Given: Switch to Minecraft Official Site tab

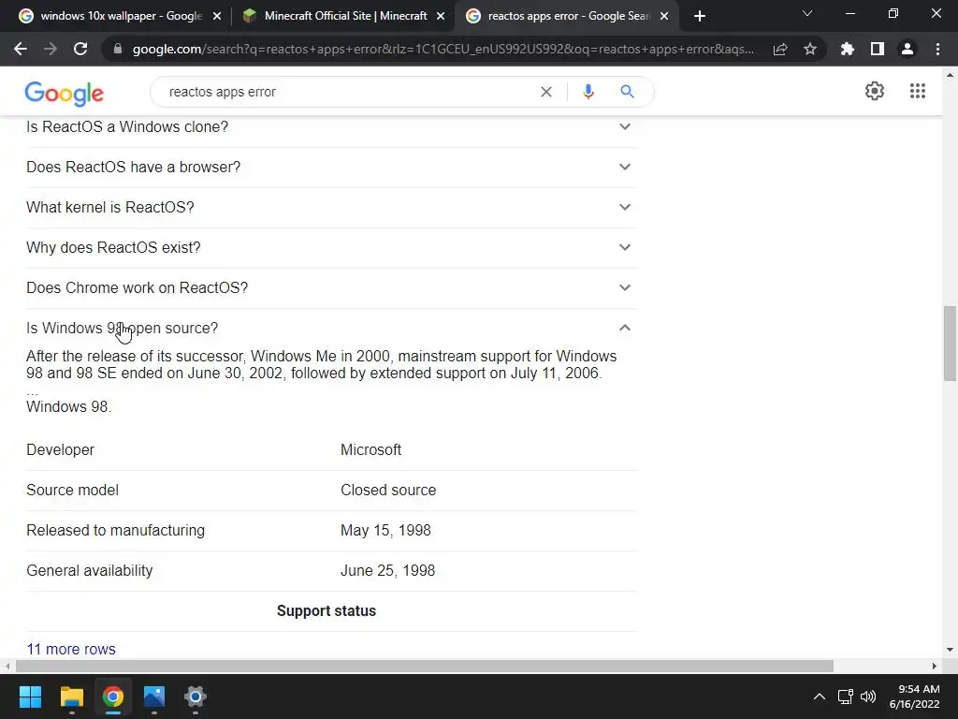Looking at the screenshot, I should [345, 16].
